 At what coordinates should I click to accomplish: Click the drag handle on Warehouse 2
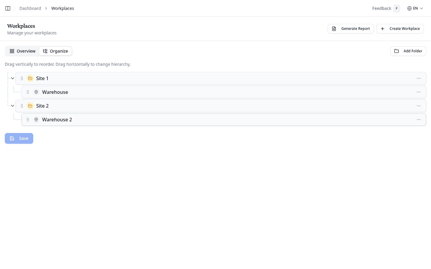pyautogui.click(x=28, y=119)
